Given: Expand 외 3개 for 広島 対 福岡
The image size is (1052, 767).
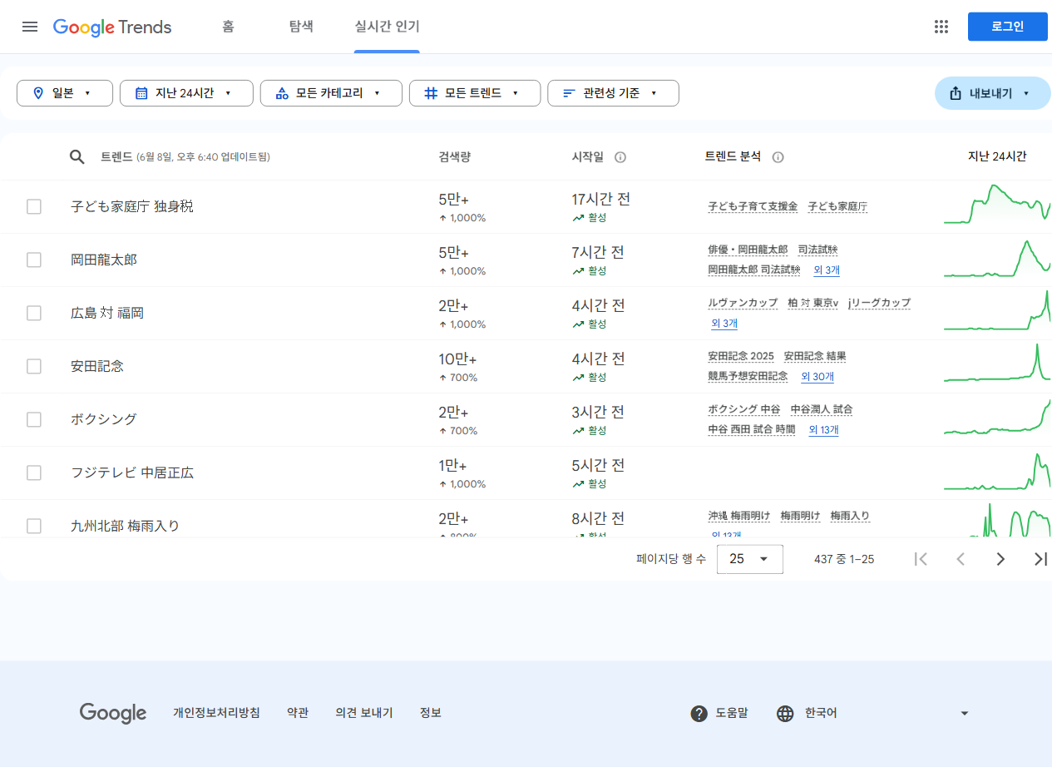Looking at the screenshot, I should (724, 323).
